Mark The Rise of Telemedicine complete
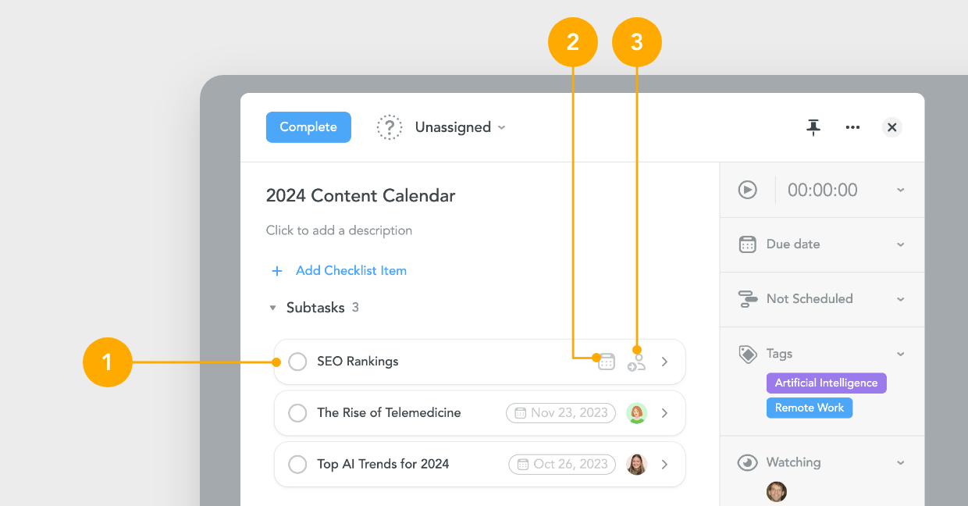 pos(297,412)
